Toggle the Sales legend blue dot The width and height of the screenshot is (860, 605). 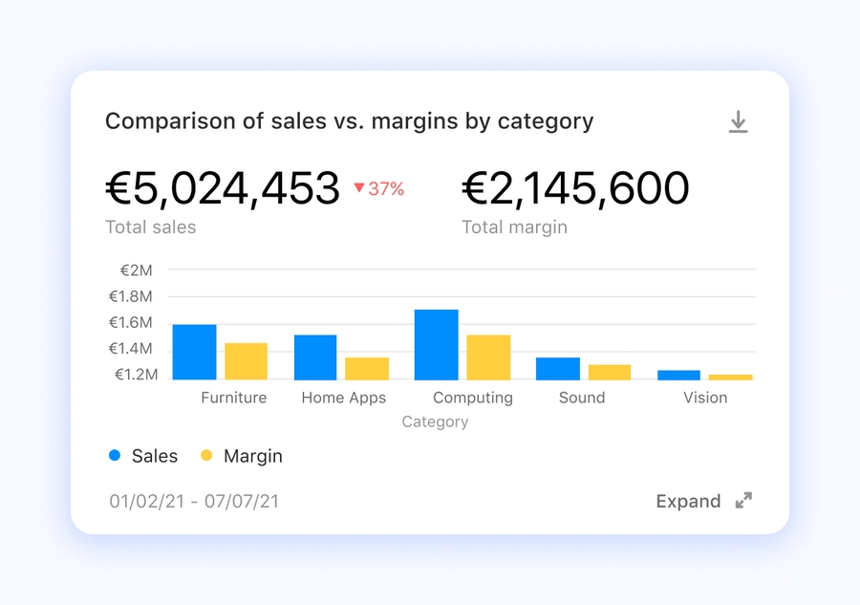coord(115,456)
